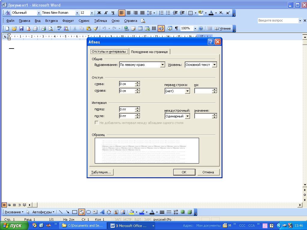The image size is (307, 230).
Task: Click the Отмена button
Action: pos(208,172)
